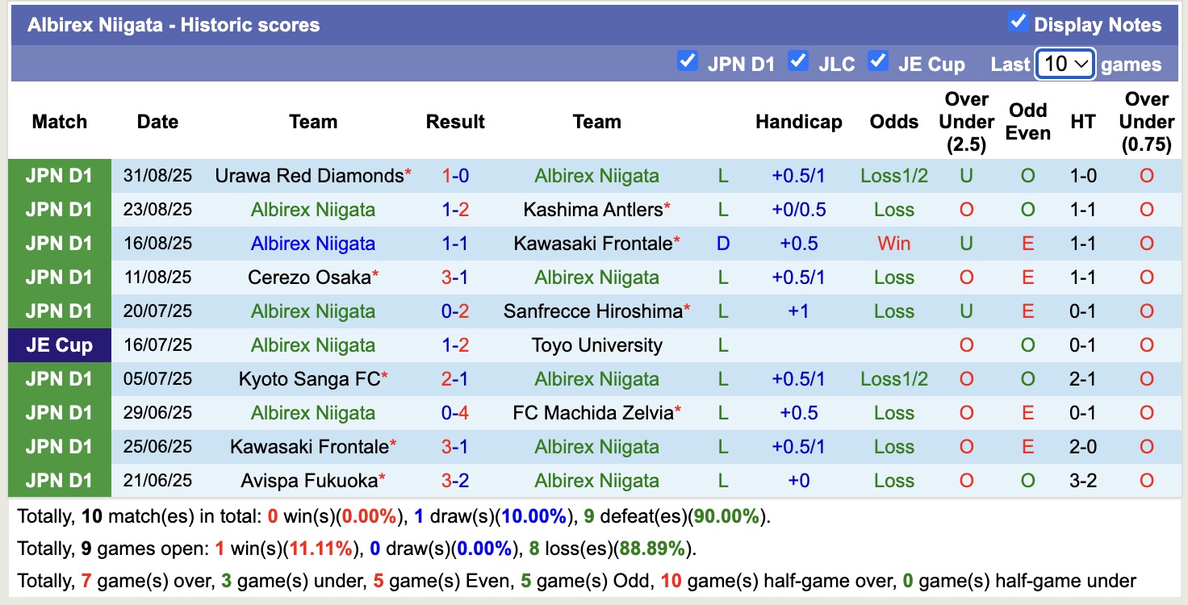Toggle the Display Notes checkbox
Image resolution: width=1188 pixels, height=605 pixels.
click(x=1018, y=23)
